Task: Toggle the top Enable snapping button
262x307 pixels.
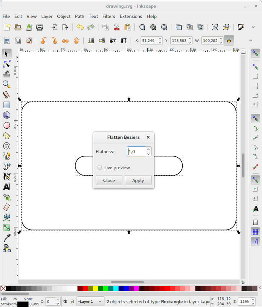Action: (x=255, y=53)
